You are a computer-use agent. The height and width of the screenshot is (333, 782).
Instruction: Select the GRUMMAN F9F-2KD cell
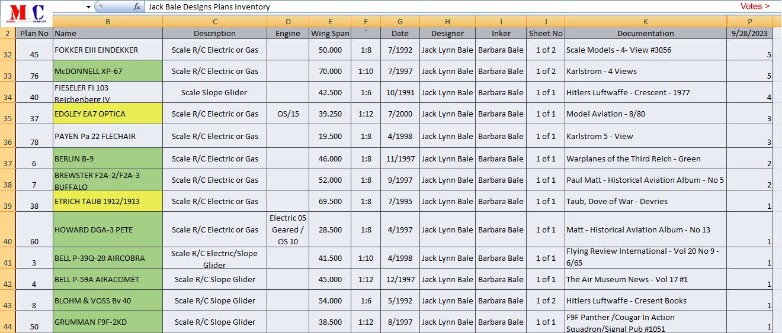pos(108,322)
